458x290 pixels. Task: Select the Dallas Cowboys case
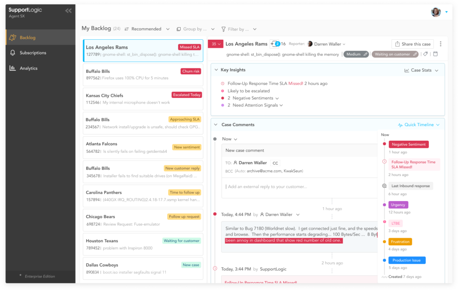point(143,269)
